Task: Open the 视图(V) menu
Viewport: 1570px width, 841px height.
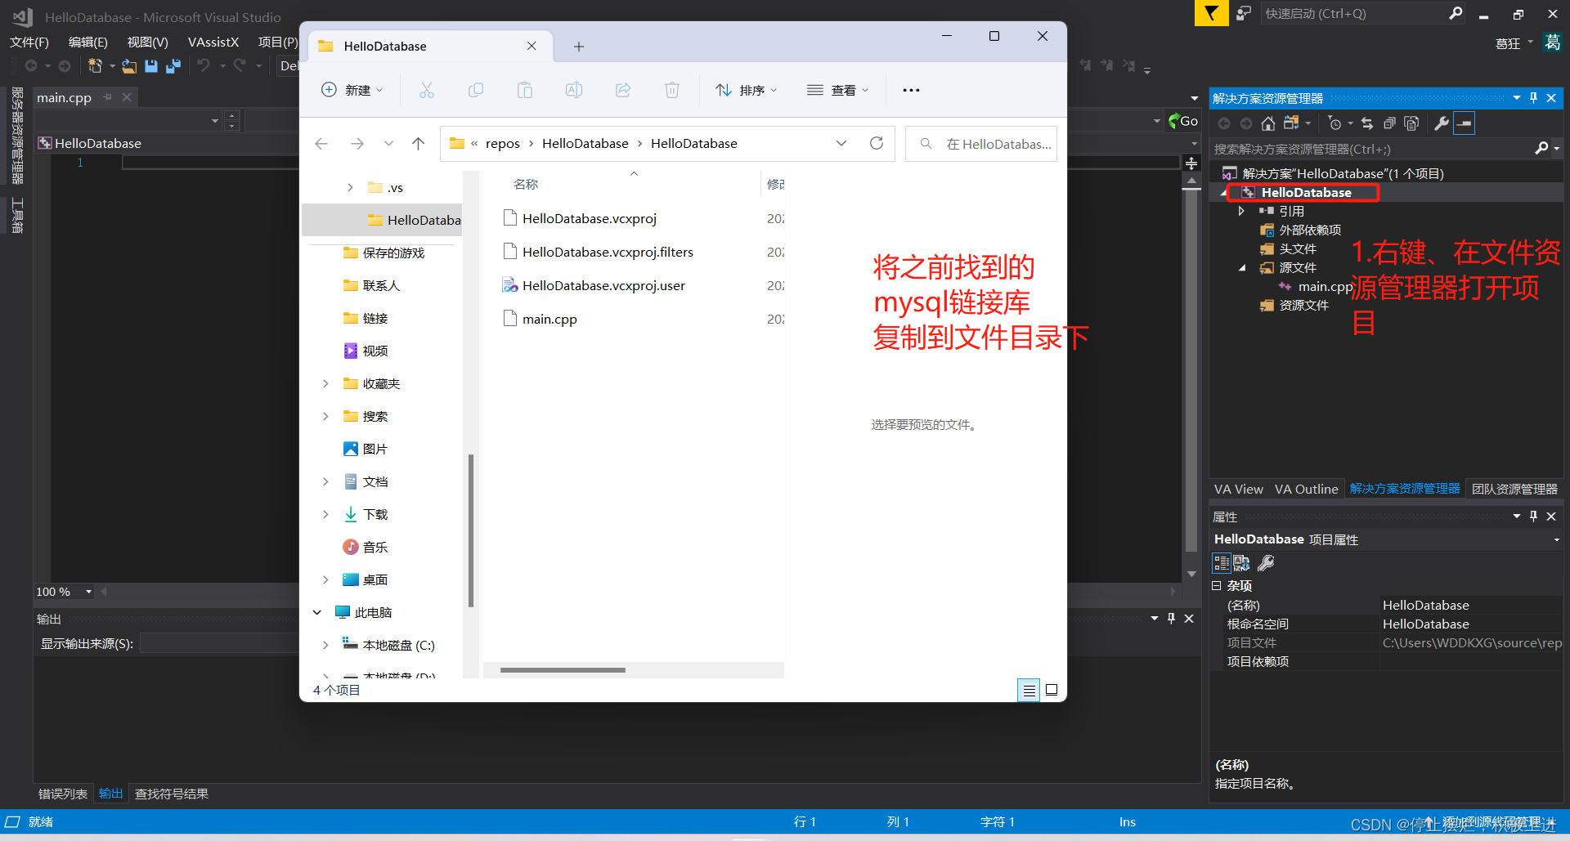Action: [147, 42]
